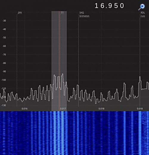The image size is (149, 155).
Task: Click the -30 dB scale label
Action: click(x=4, y=21)
